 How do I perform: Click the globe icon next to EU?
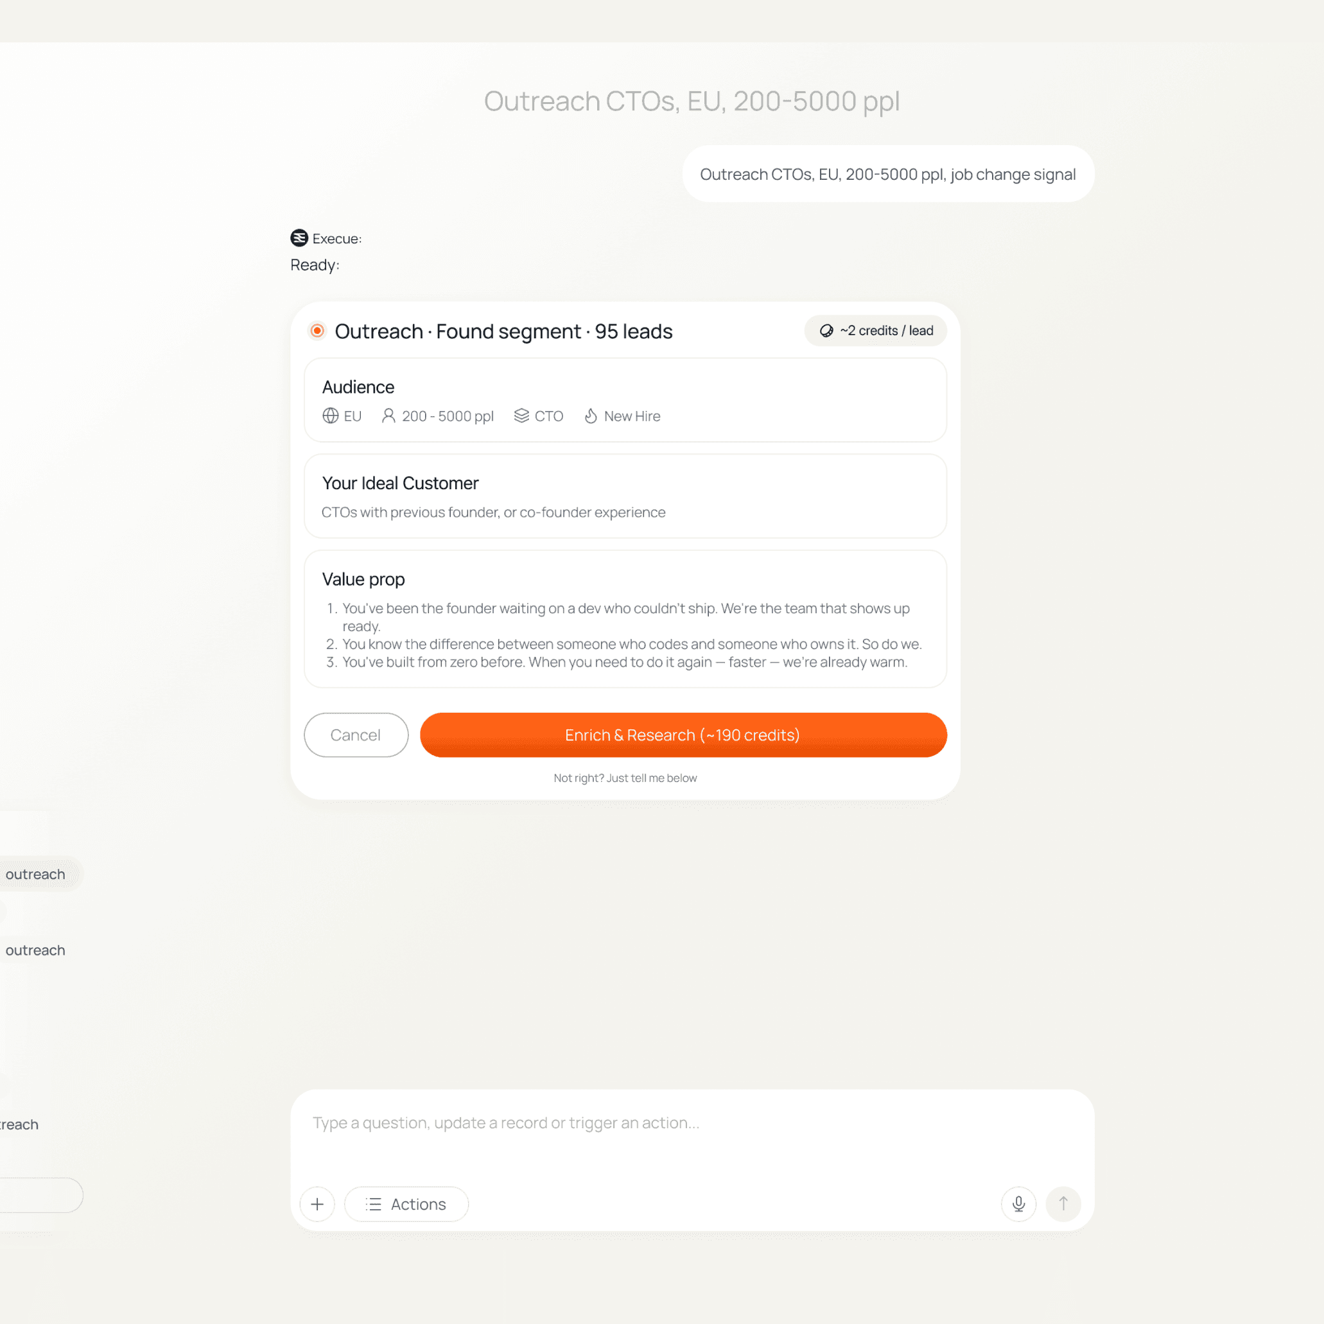coord(330,416)
